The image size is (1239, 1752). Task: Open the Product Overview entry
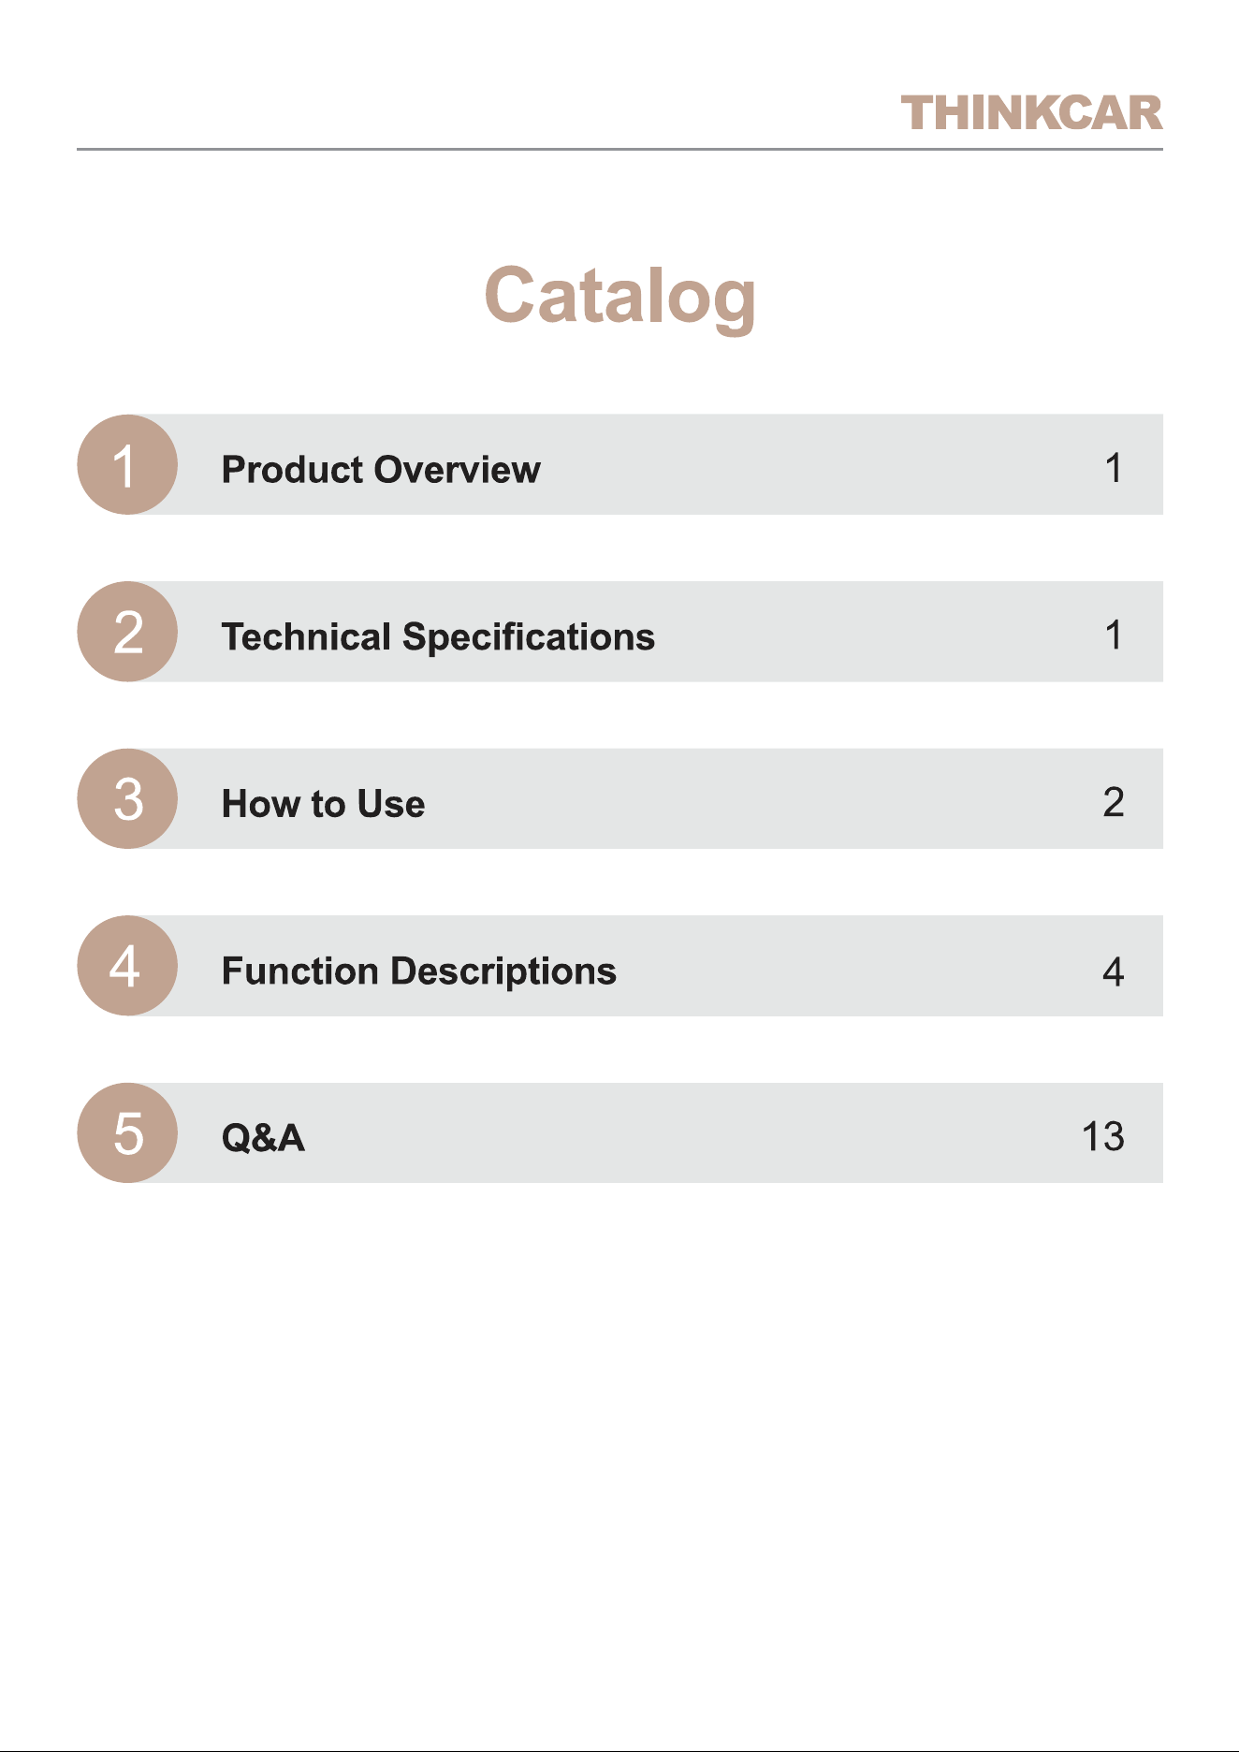click(x=381, y=469)
